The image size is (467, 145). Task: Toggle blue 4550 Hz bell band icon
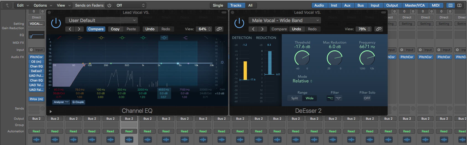[x=164, y=38]
